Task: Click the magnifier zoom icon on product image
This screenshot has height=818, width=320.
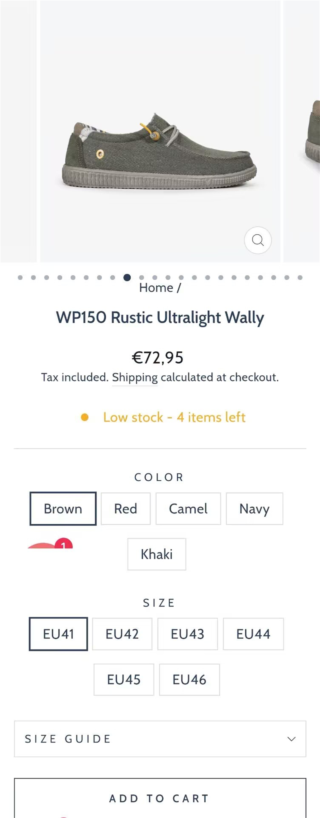Action: click(258, 240)
